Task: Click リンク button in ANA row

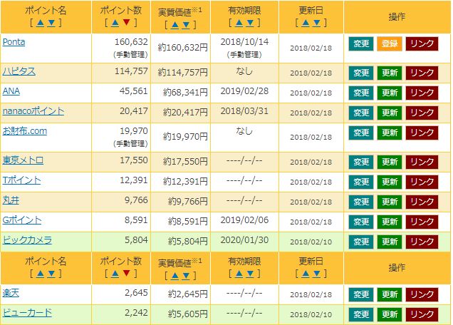Action: coord(422,93)
